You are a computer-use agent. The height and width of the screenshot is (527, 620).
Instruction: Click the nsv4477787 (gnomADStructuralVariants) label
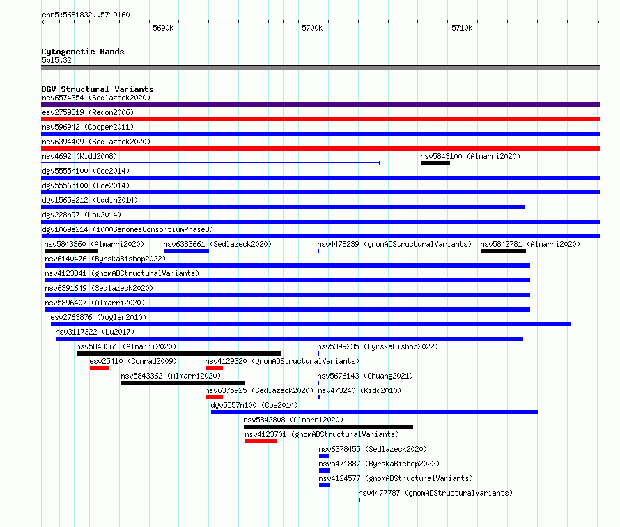[435, 493]
